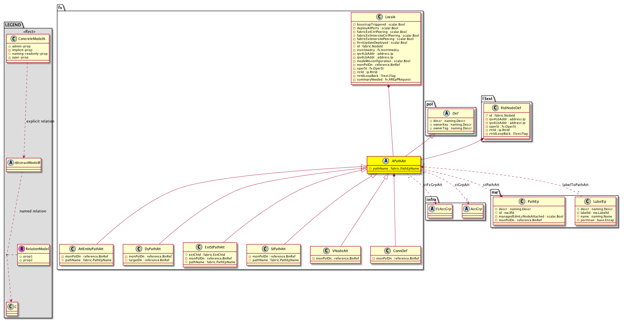This screenshot has height=321, width=624.
Task: Select the LEGEND package tab
Action: (13, 25)
